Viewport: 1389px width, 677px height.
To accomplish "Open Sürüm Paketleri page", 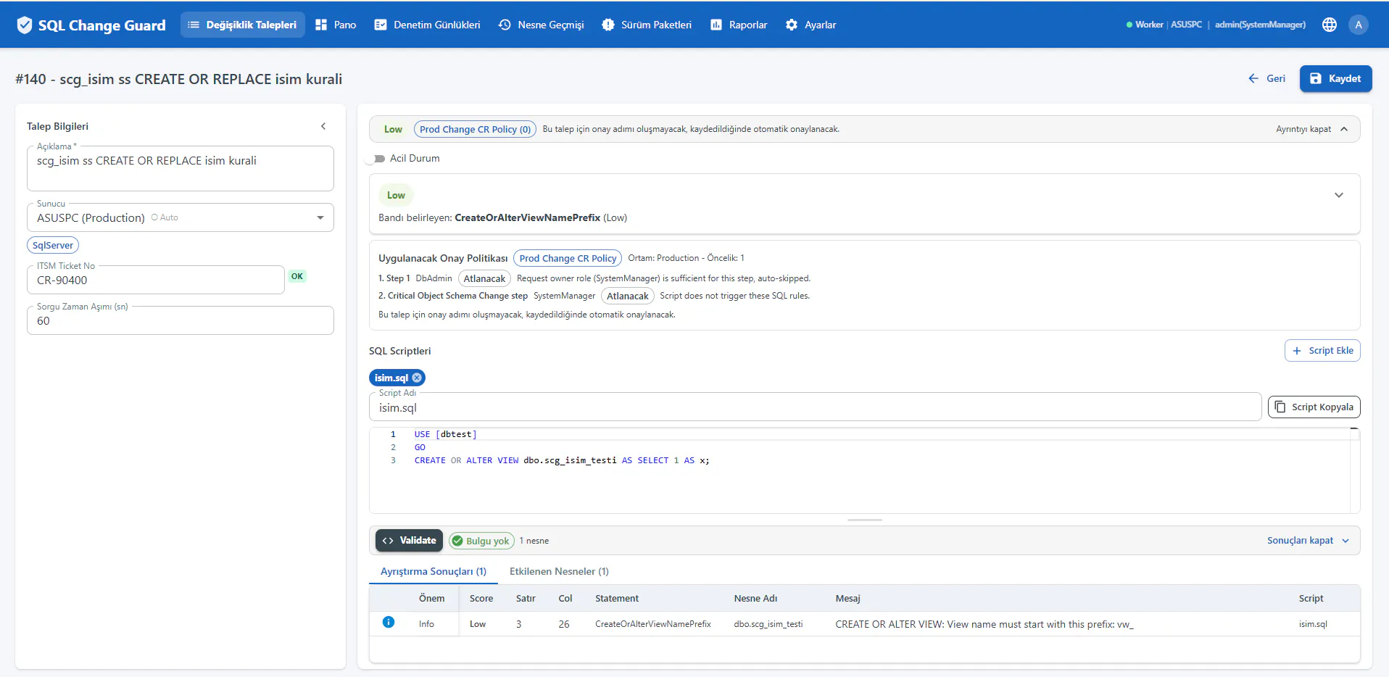I will click(647, 25).
